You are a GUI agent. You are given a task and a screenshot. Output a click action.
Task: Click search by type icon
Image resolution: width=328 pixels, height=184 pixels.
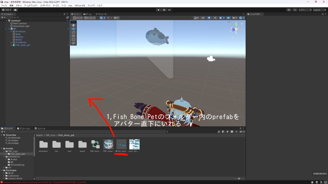tap(223, 132)
